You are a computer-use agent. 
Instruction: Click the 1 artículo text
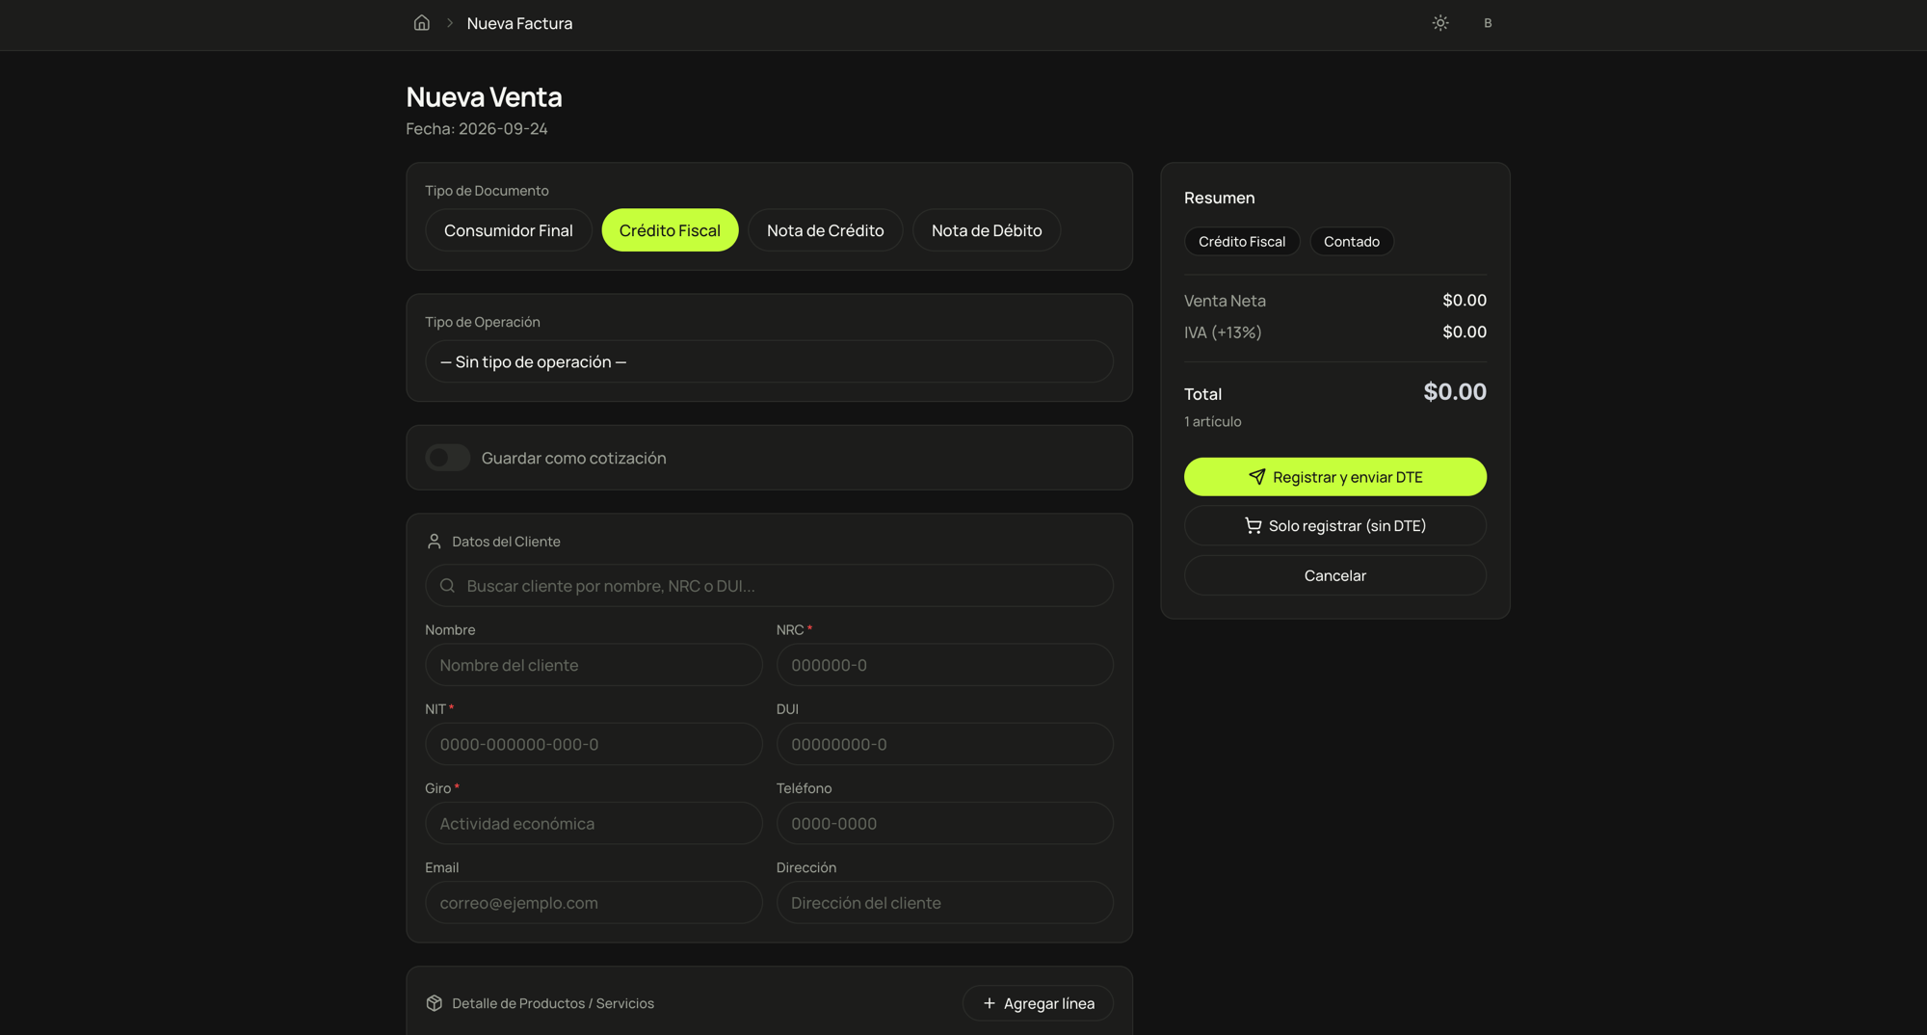[1212, 421]
